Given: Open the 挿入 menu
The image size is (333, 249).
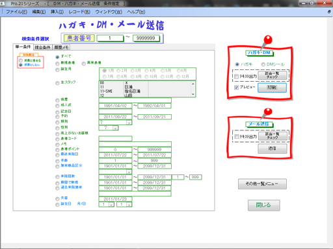Looking at the screenshot, I should pyautogui.click(x=57, y=12).
